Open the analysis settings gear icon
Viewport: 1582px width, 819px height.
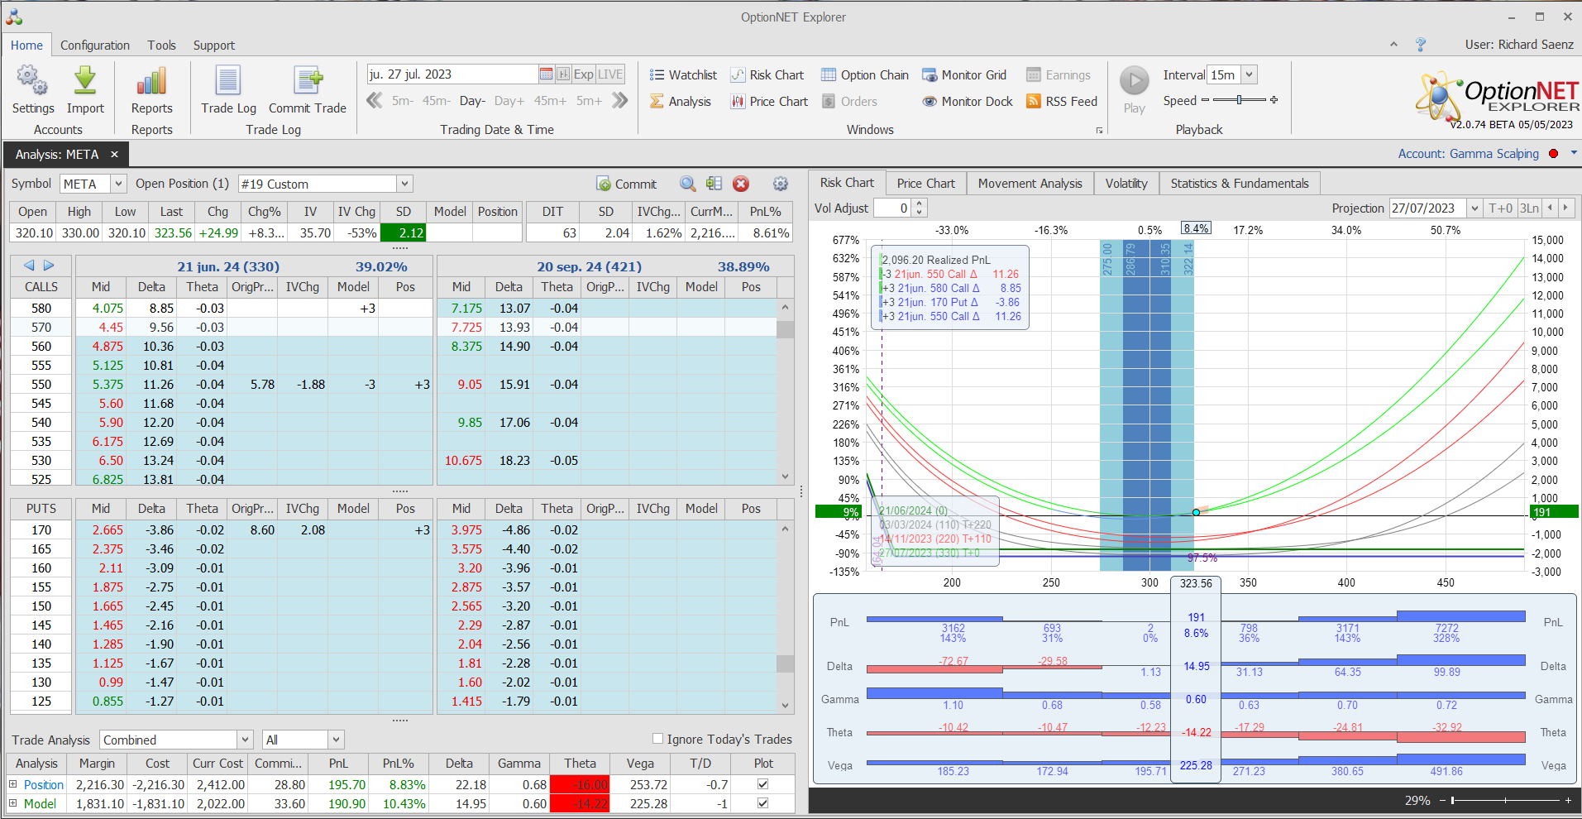coord(780,184)
